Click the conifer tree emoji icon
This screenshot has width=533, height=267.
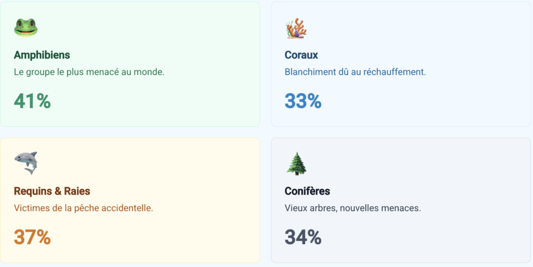(x=297, y=163)
